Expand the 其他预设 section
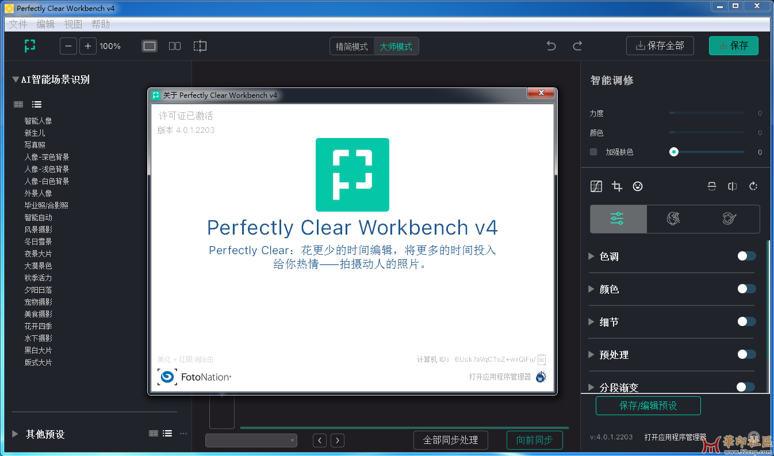 pyautogui.click(x=16, y=434)
